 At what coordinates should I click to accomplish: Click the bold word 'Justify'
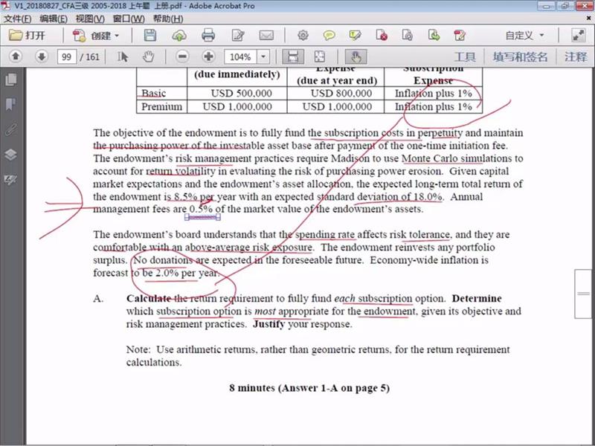pyautogui.click(x=268, y=324)
